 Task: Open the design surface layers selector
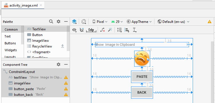[x=74, y=22]
